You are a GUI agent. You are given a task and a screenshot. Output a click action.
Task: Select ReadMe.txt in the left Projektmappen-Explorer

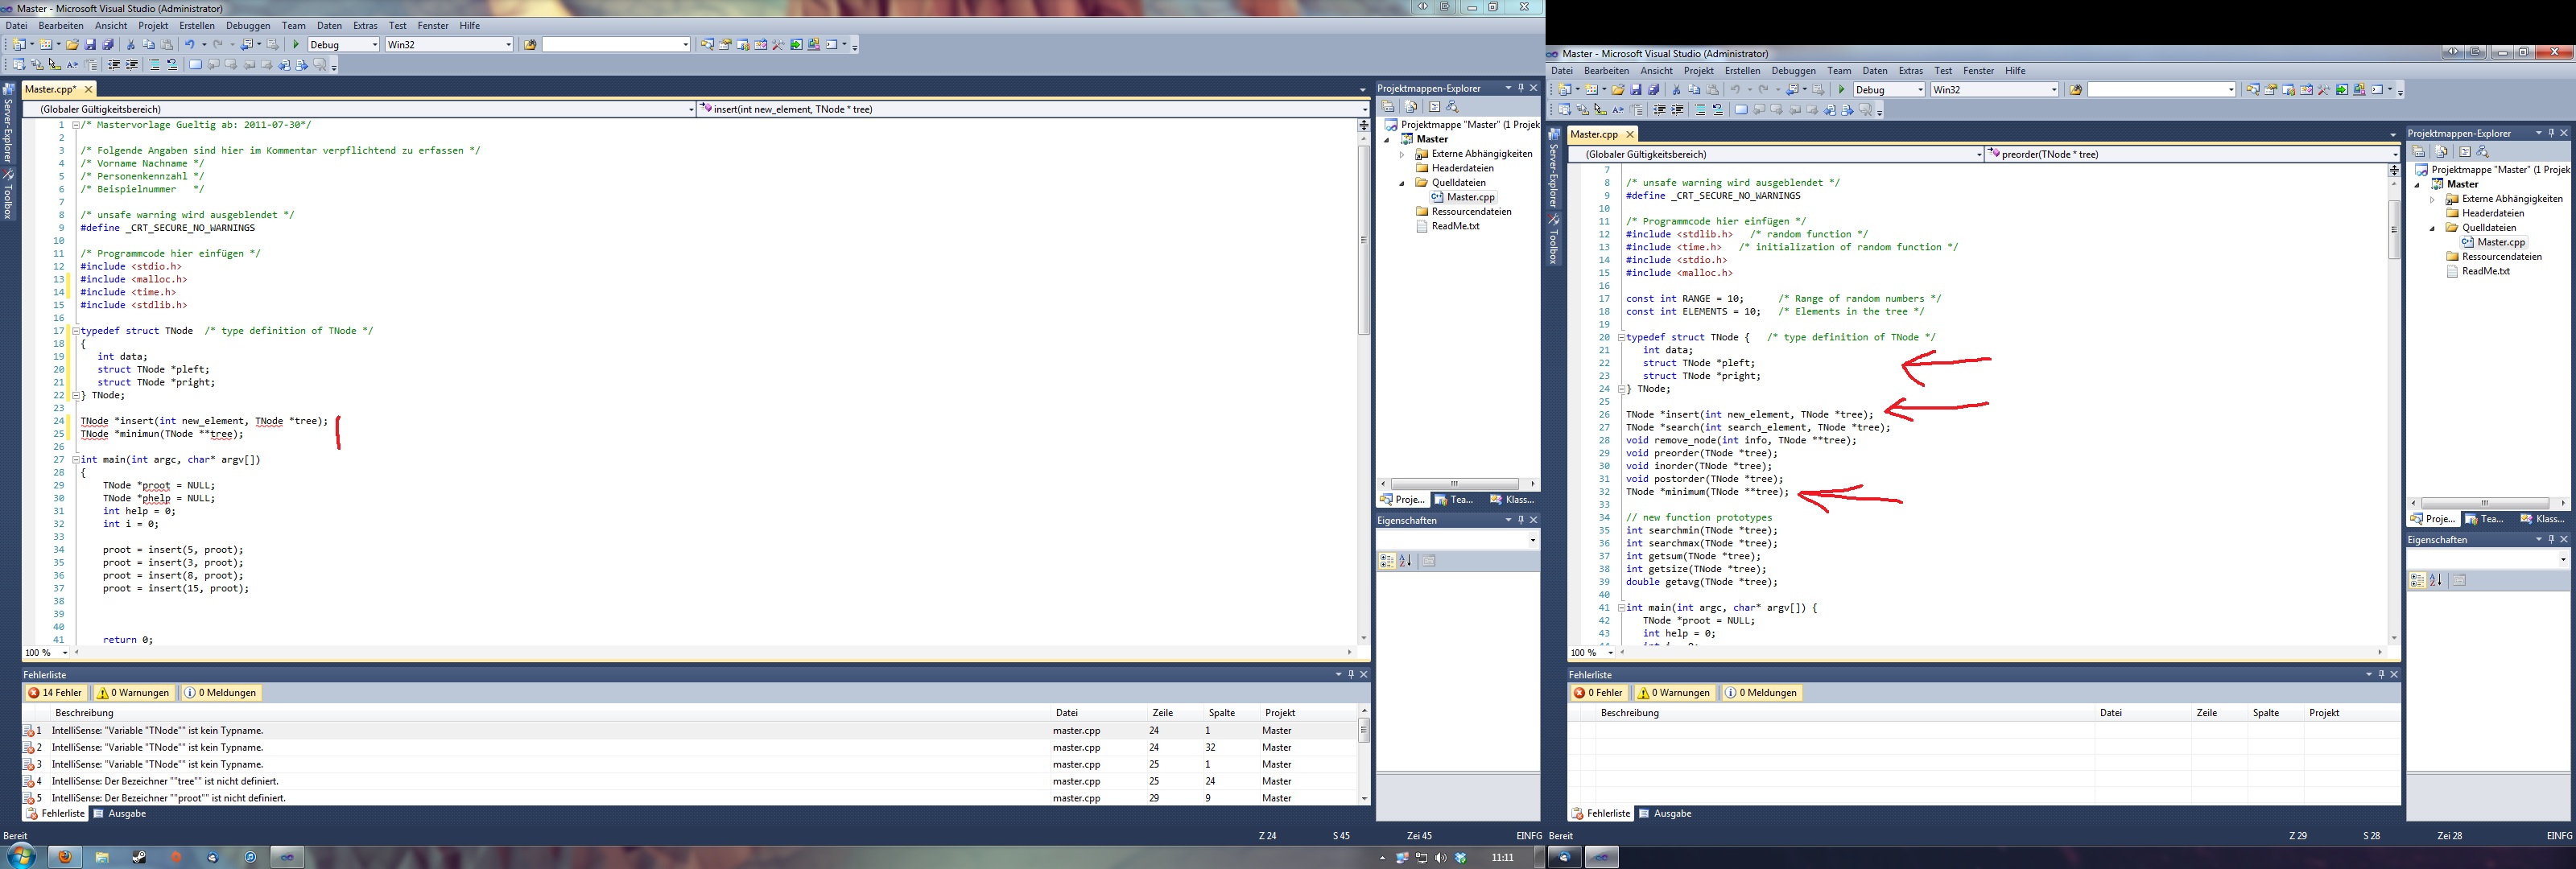coord(1455,226)
